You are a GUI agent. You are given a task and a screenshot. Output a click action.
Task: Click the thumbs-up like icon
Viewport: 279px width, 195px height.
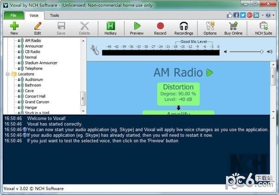[230, 15]
